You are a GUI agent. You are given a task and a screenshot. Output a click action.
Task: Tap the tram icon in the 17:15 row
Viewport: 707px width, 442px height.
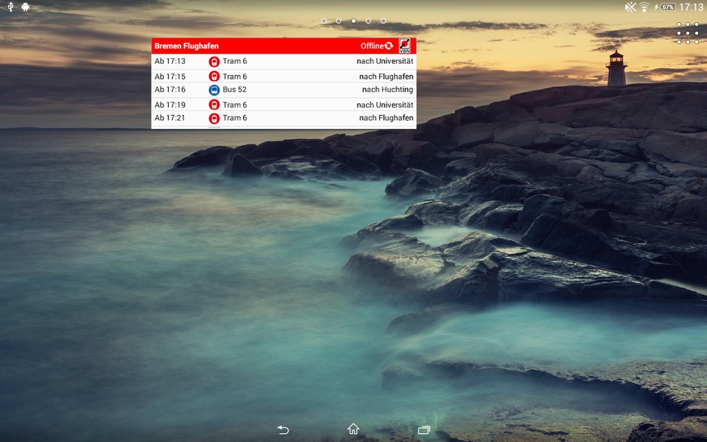click(x=214, y=76)
